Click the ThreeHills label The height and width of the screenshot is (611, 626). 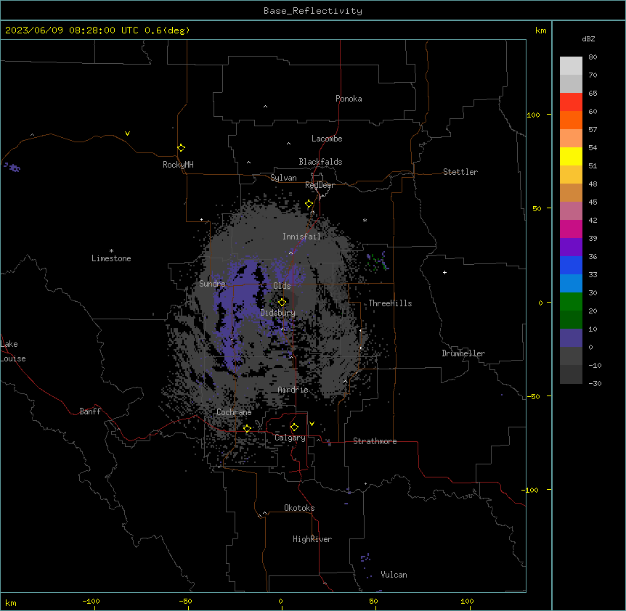click(x=390, y=303)
